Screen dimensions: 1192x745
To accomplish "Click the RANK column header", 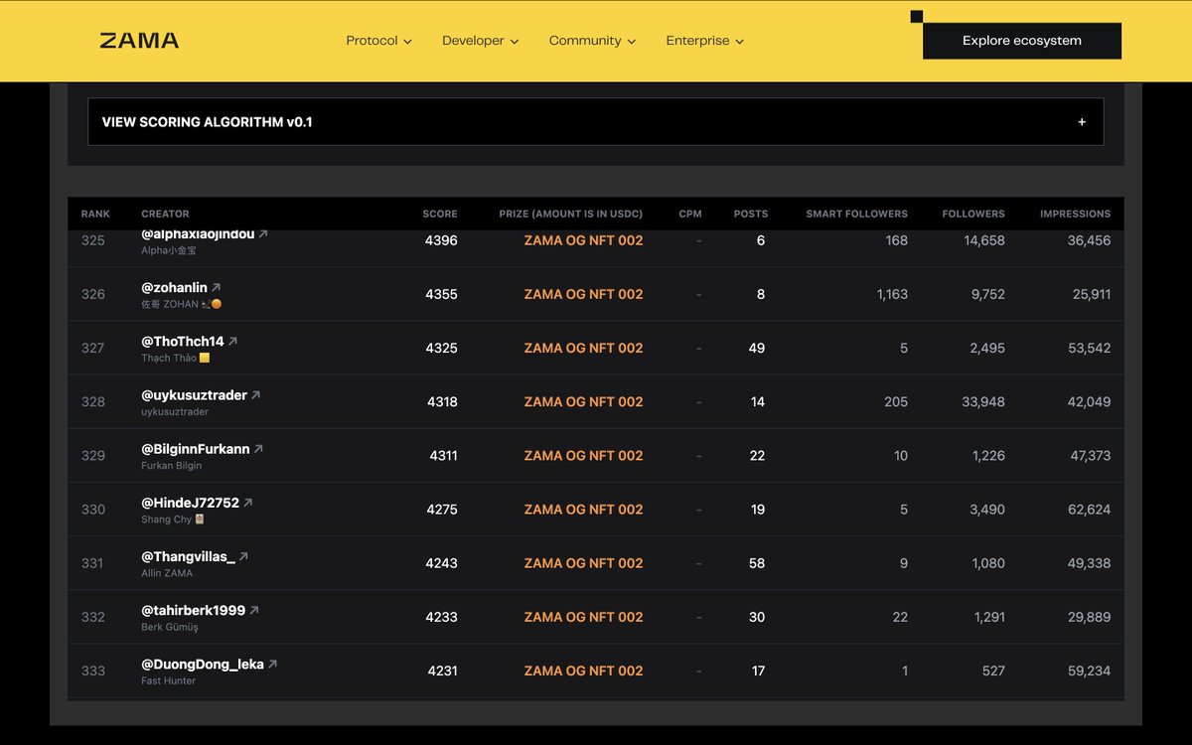I will 95,214.
